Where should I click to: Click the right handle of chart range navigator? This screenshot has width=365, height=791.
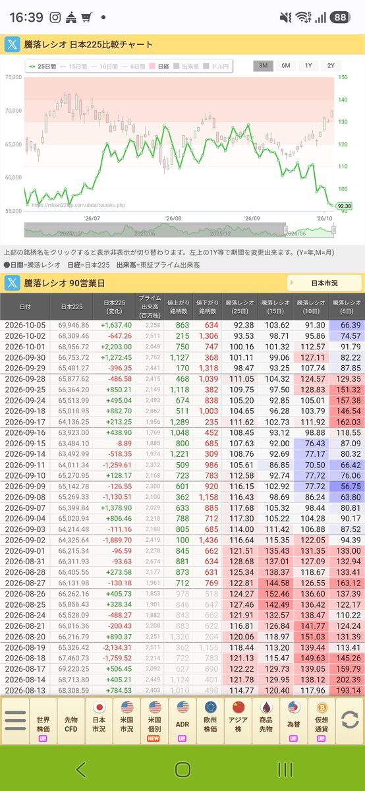[x=333, y=229]
